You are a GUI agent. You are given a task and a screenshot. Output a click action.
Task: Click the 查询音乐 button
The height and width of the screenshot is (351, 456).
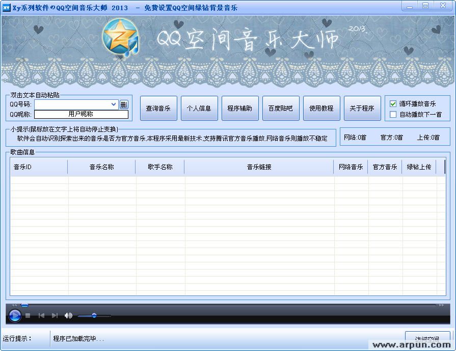click(158, 108)
